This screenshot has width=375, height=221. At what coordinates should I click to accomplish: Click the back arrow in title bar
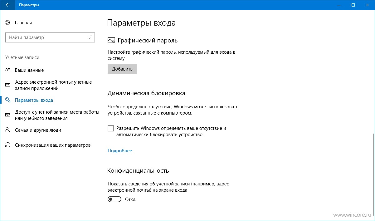point(7,5)
